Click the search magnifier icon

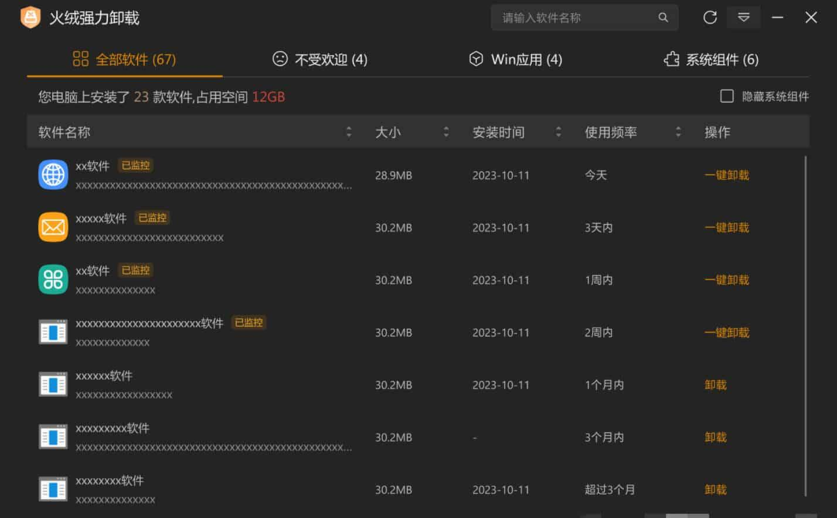[x=663, y=18]
